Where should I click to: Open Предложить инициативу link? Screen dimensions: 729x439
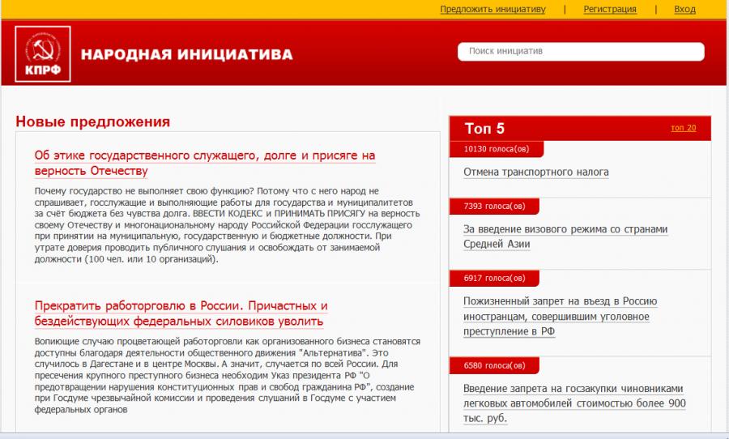click(x=492, y=10)
